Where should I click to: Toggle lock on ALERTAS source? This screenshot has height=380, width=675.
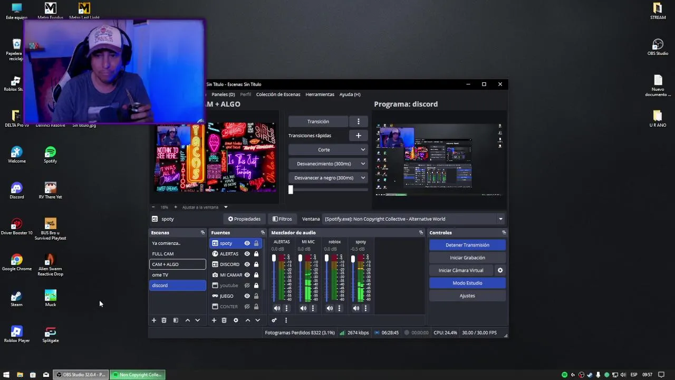256,254
